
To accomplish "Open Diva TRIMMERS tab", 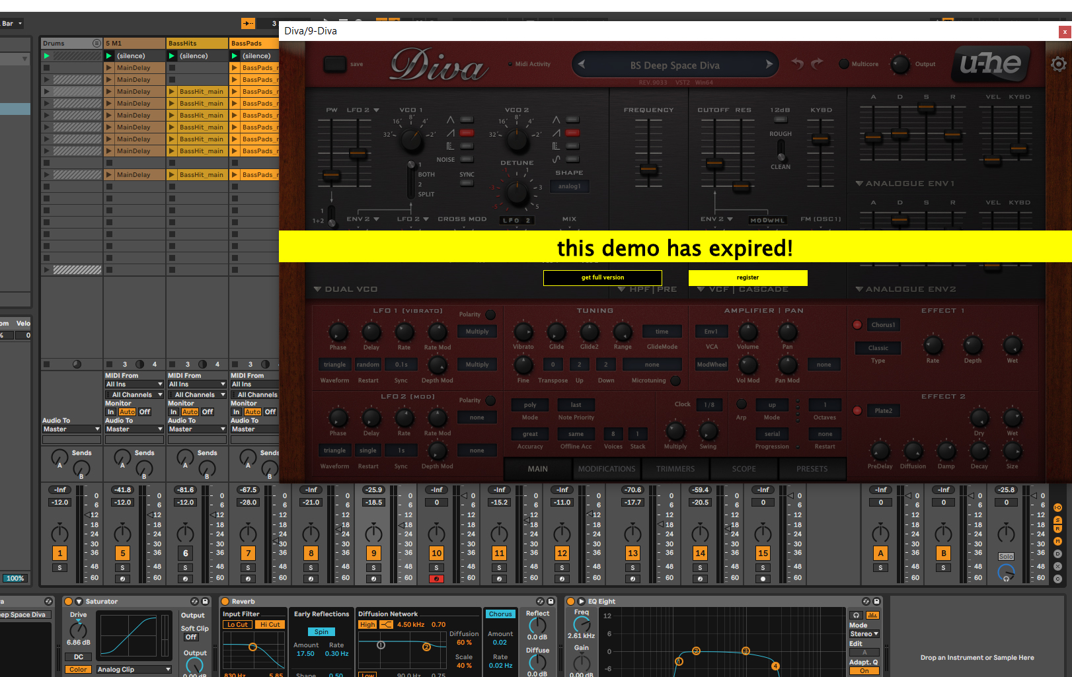I will click(x=675, y=469).
